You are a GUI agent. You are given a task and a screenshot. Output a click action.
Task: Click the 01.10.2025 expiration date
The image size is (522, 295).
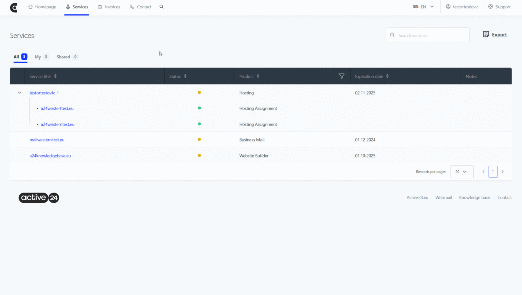point(365,156)
